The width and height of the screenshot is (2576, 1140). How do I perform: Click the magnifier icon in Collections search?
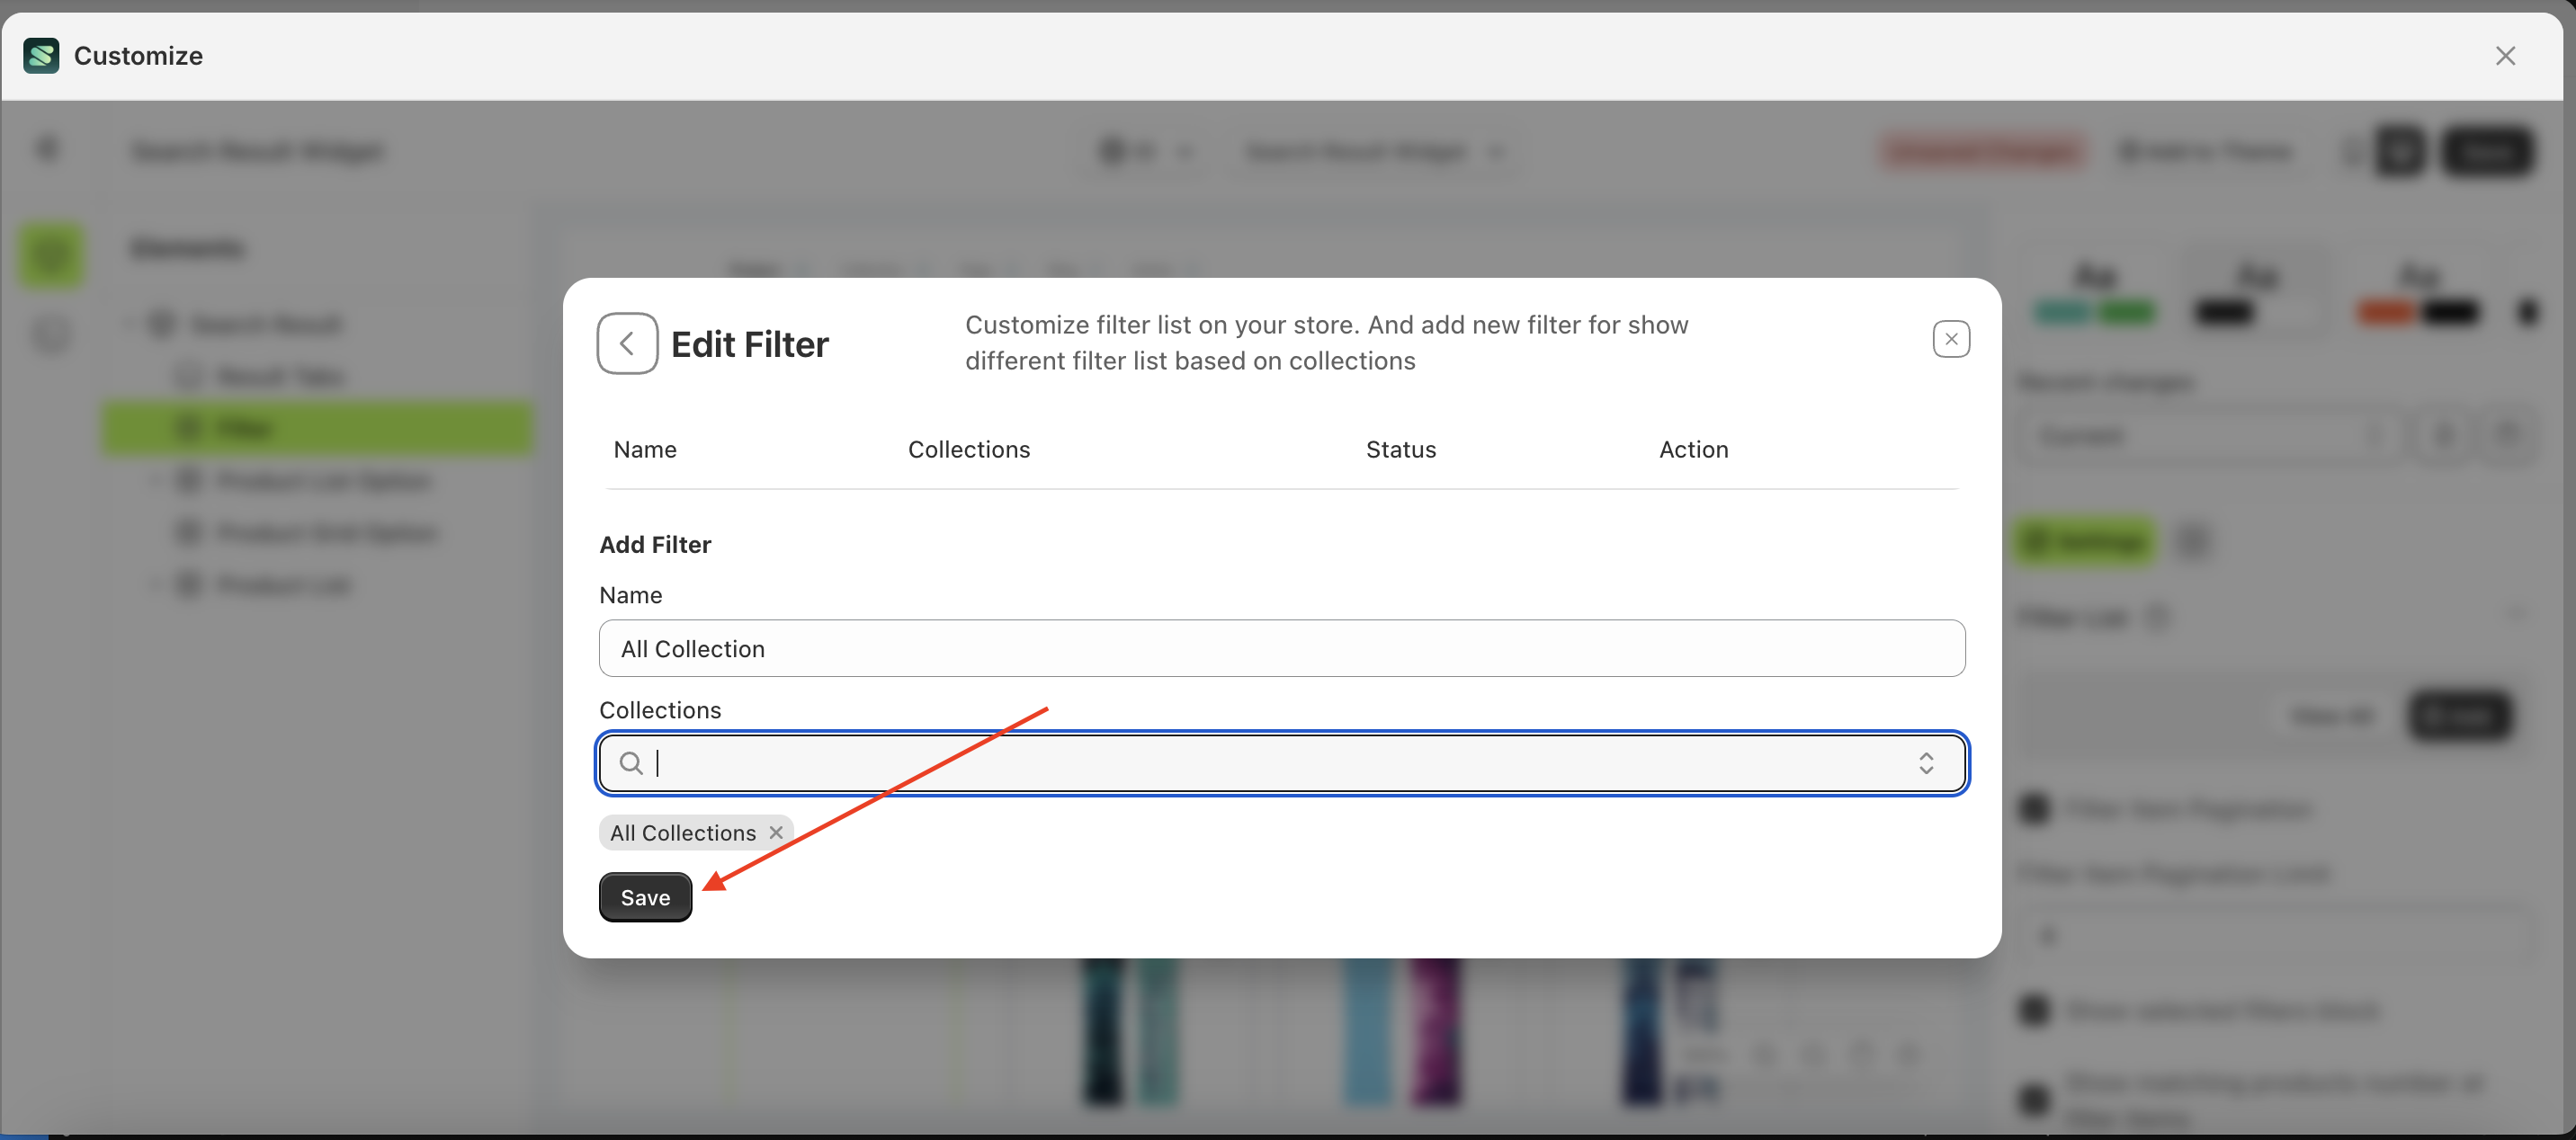[631, 764]
